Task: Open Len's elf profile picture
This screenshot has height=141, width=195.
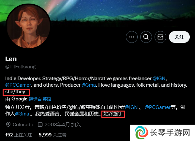Action: [x=28, y=26]
